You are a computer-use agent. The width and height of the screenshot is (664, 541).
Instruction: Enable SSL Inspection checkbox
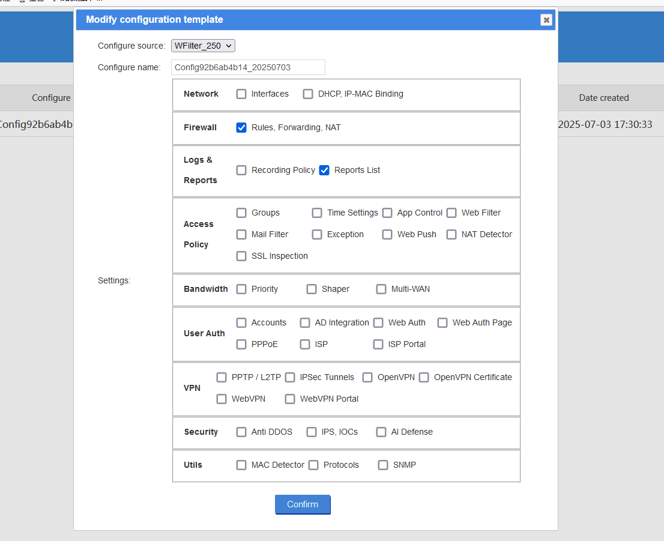[241, 256]
